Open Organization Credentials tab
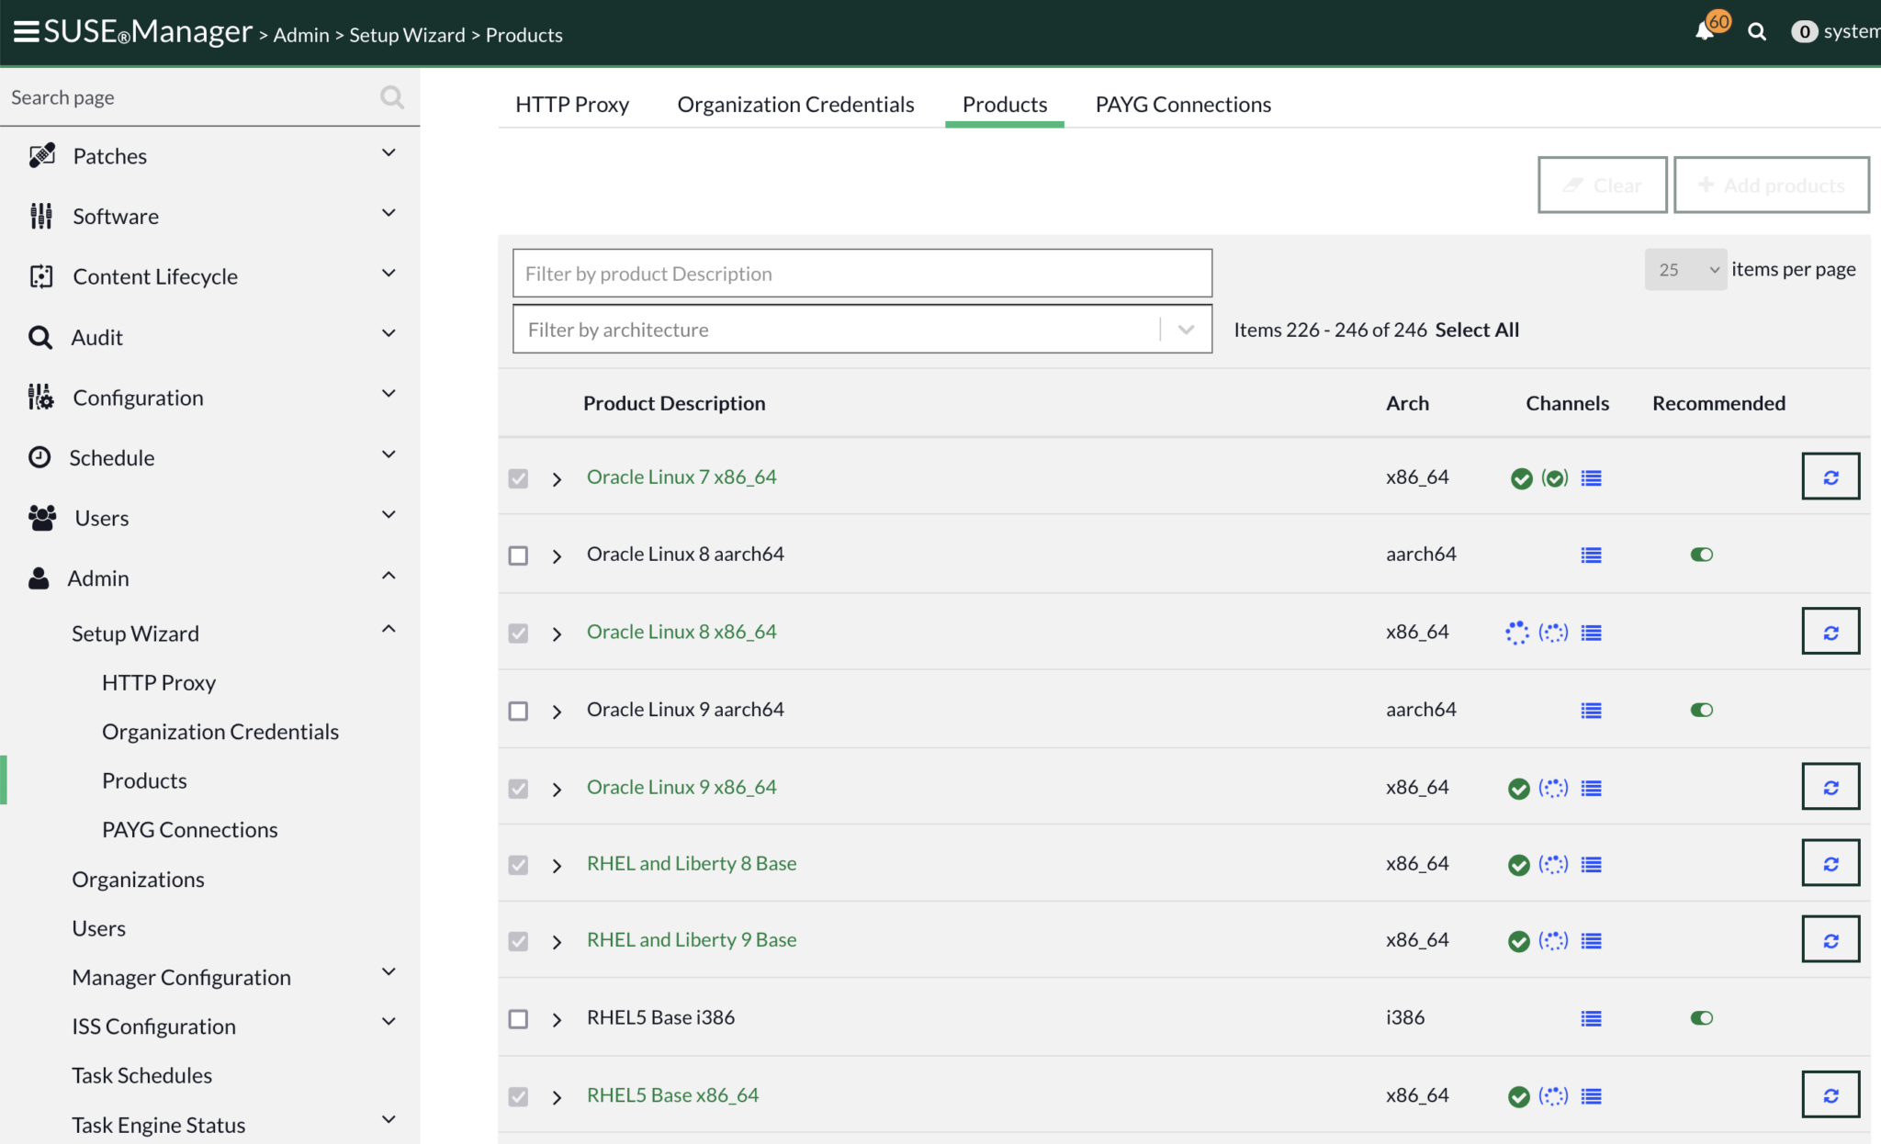 (795, 105)
